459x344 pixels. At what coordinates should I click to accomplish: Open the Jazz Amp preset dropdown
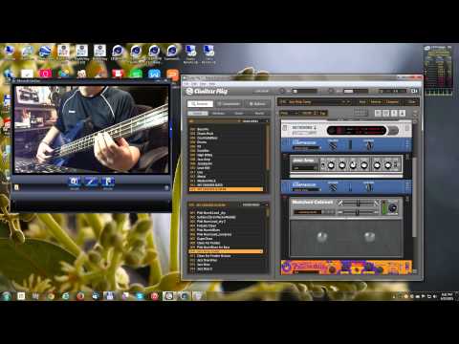tap(304, 167)
